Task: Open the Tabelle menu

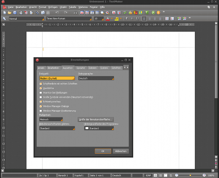Action: [x=72, y=7]
